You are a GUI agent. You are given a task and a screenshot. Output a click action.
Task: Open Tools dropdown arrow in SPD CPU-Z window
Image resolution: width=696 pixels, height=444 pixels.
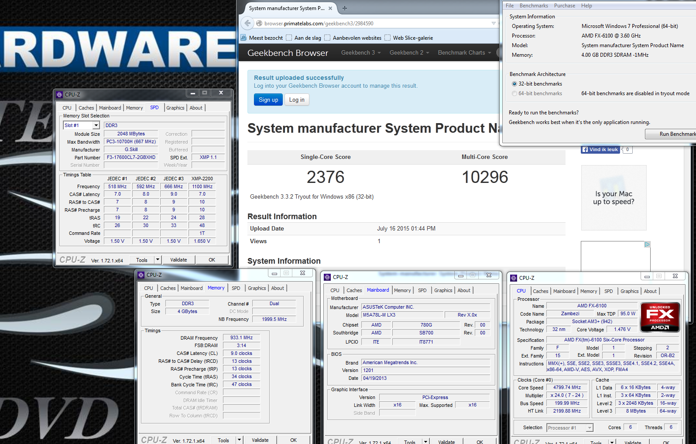[158, 260]
